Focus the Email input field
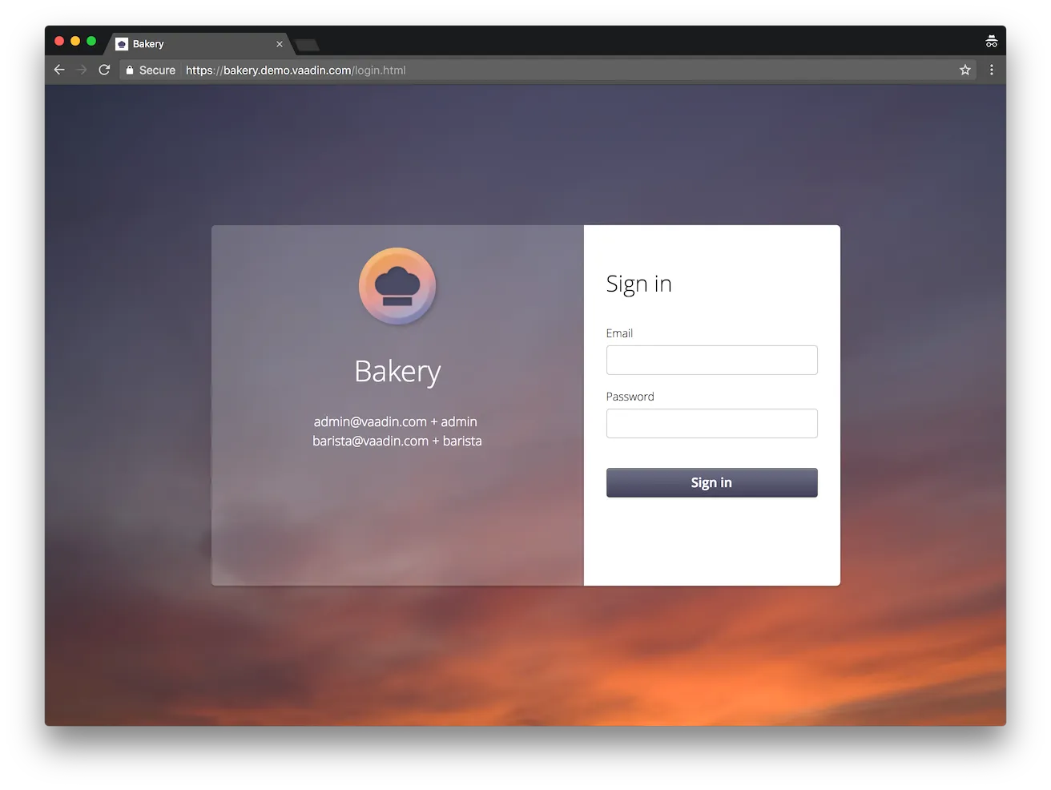Screen dimensions: 1051x790 point(712,360)
